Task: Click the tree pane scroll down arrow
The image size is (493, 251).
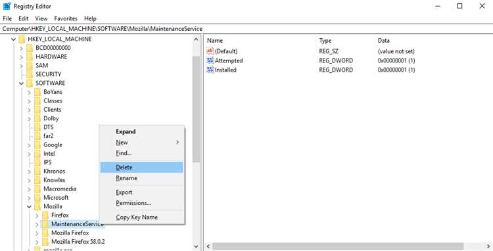Action: pyautogui.click(x=196, y=246)
